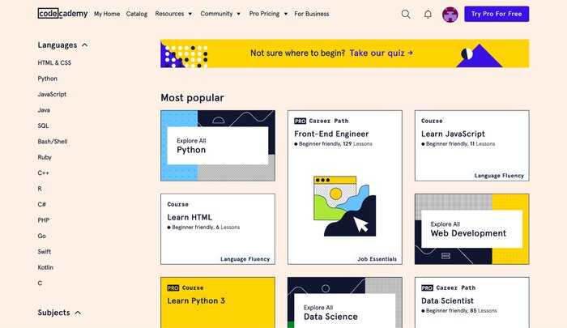Click PRO badge on Front-End Engineer card

(x=301, y=121)
